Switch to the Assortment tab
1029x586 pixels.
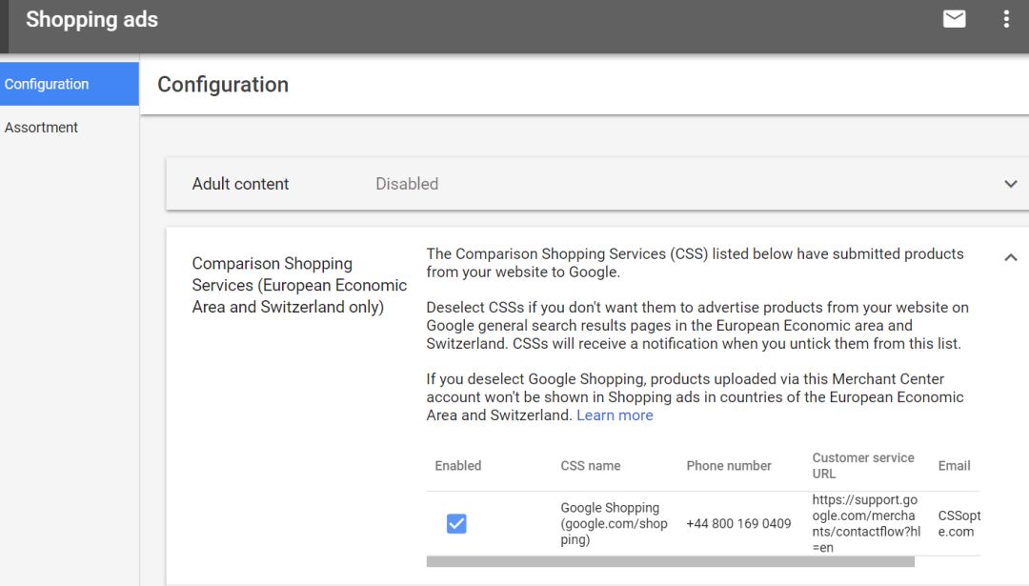point(42,128)
